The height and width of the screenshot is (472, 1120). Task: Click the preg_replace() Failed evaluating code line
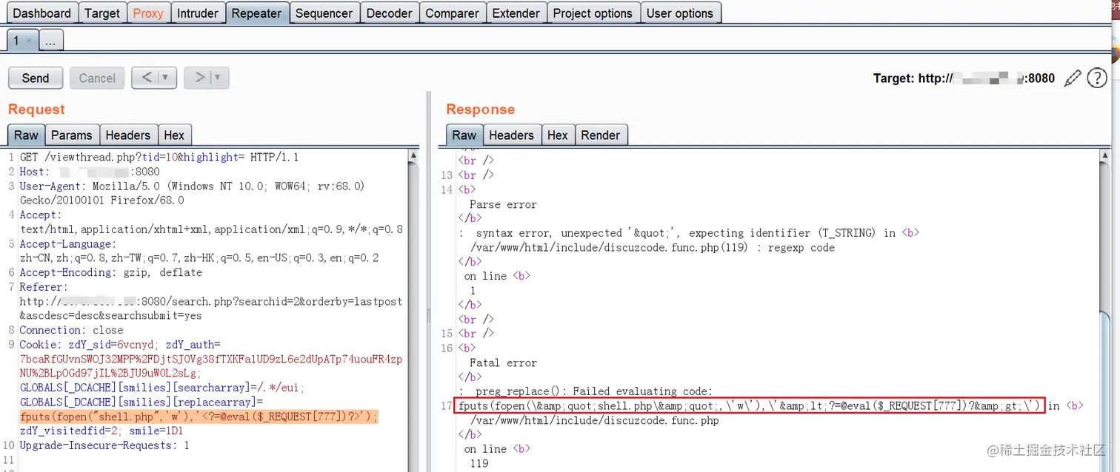(586, 391)
